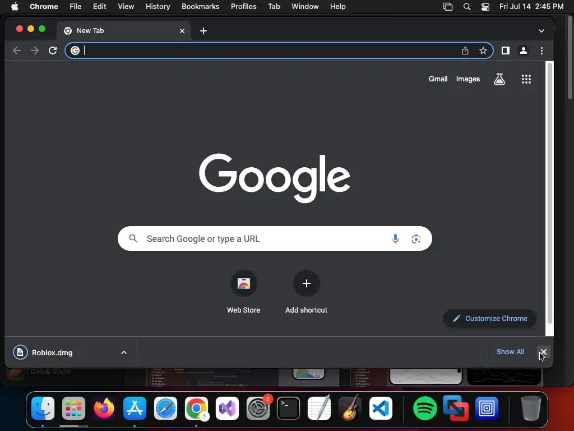This screenshot has width=574, height=431.
Task: Open the Profiles menu
Action: 243,7
